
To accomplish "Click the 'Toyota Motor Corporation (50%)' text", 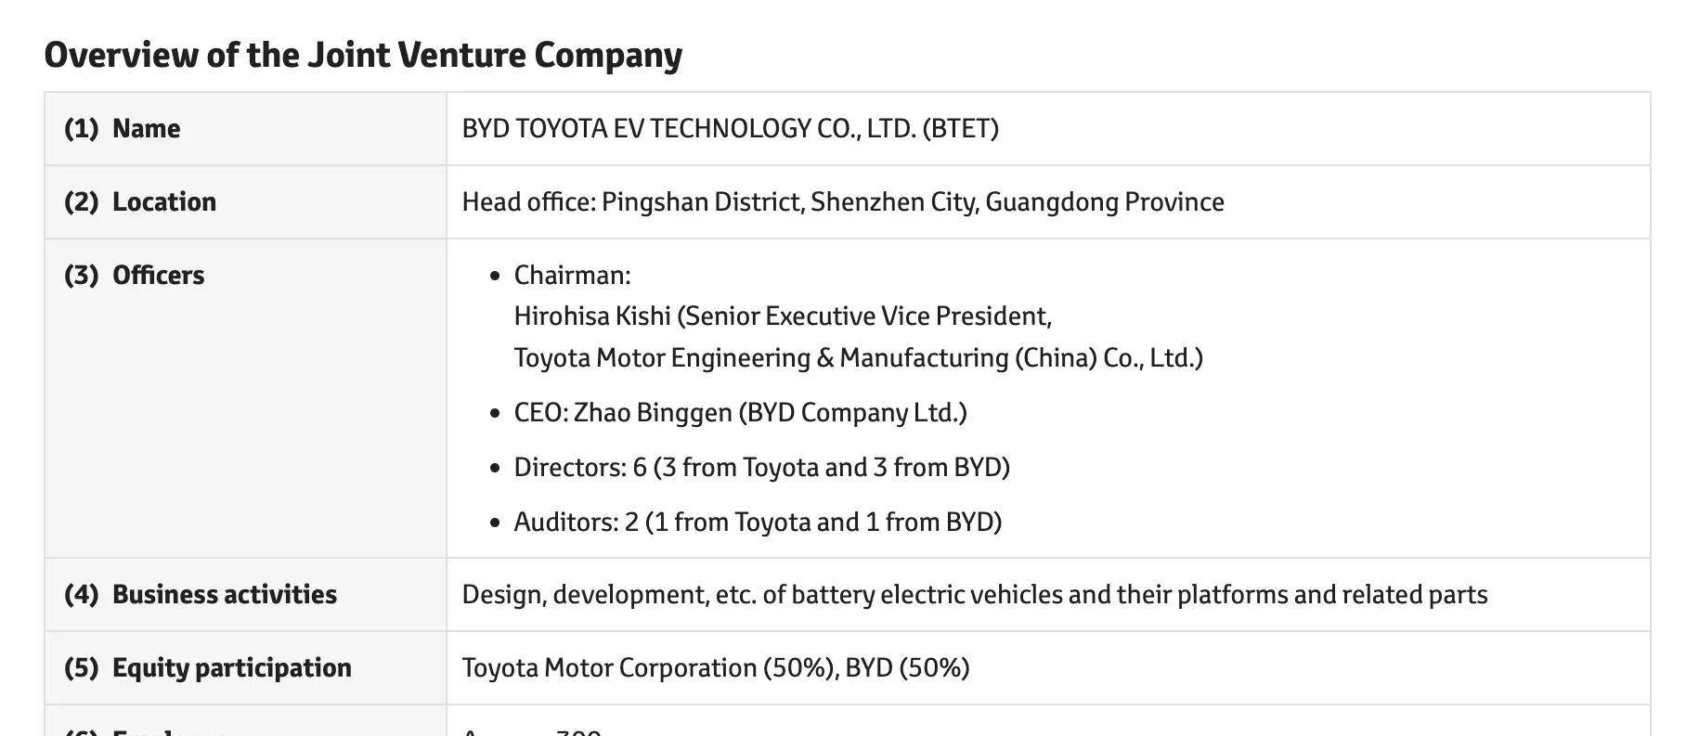I will coord(648,667).
